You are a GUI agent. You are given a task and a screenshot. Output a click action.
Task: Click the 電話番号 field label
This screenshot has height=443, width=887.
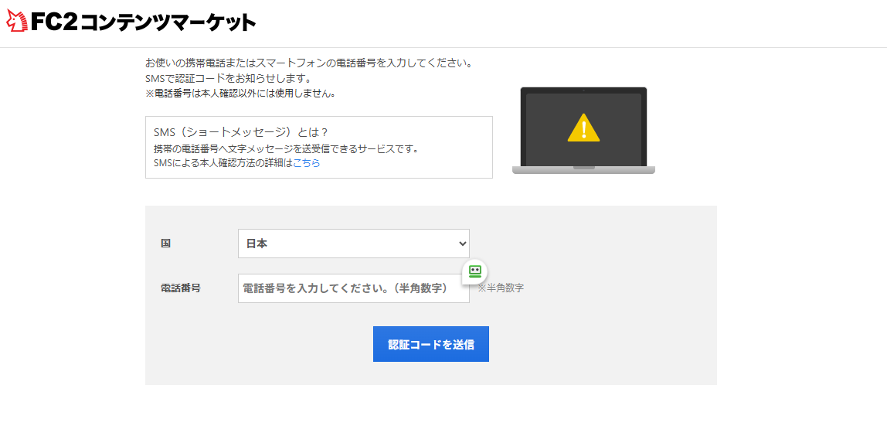coord(180,288)
